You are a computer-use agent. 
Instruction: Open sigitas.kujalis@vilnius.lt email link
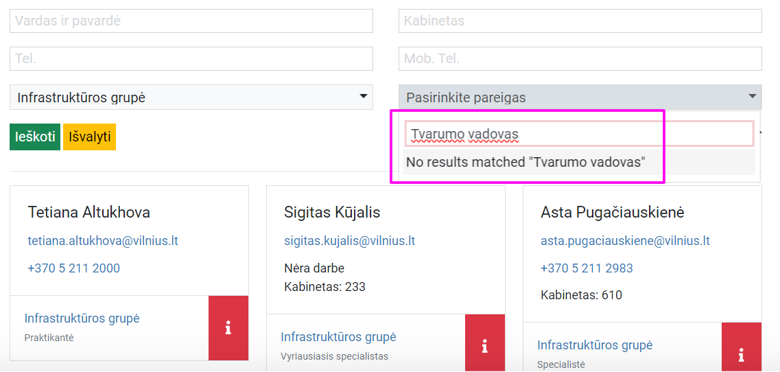pyautogui.click(x=349, y=241)
